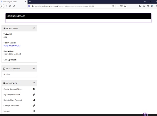Click the ATTACHMENTS panel header
This screenshot has width=157, height=116.
point(19,69)
